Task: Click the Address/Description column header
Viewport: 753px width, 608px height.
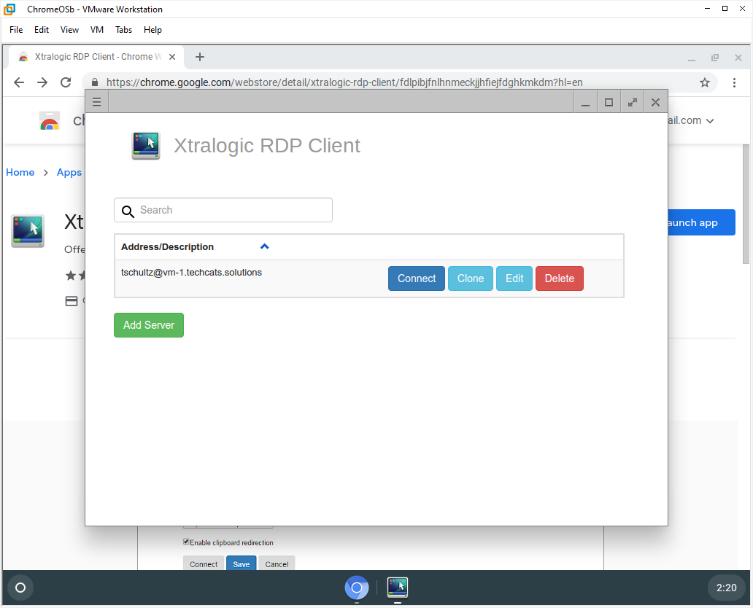Action: click(x=167, y=246)
